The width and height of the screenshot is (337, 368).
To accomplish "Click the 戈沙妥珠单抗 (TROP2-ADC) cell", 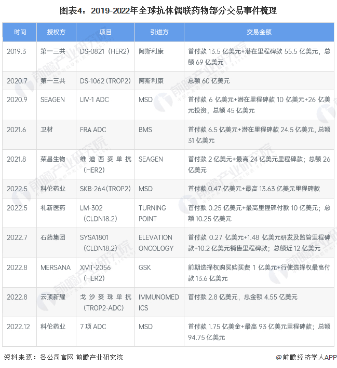I will (105, 302).
